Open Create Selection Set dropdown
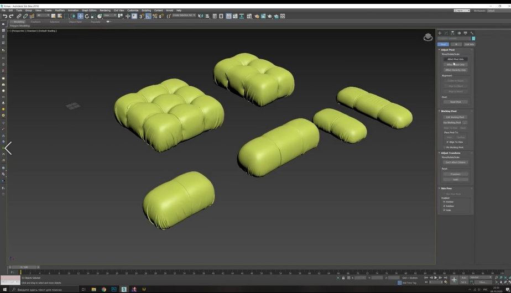Viewport: 511px width, 293px height. tap(184, 15)
